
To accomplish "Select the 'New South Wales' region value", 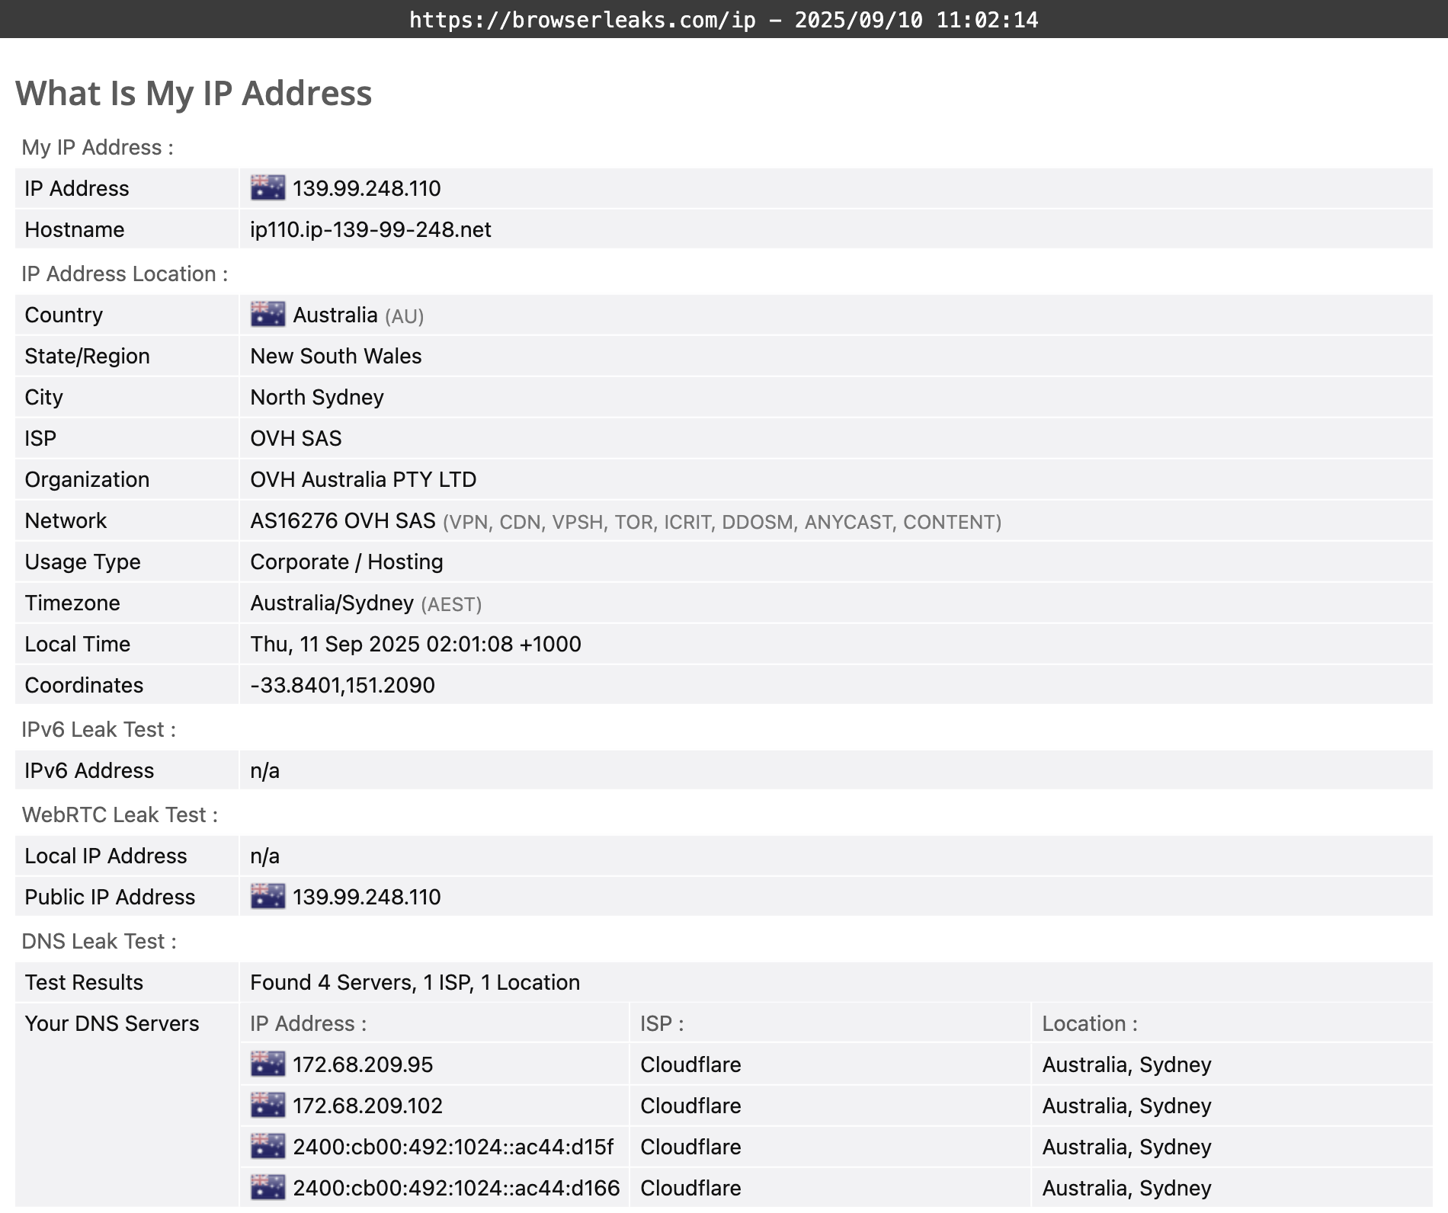I will [x=336, y=356].
